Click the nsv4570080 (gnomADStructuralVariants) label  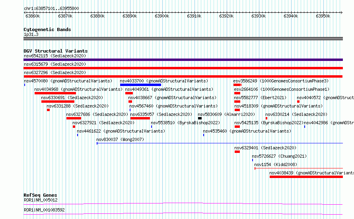tap(68, 81)
